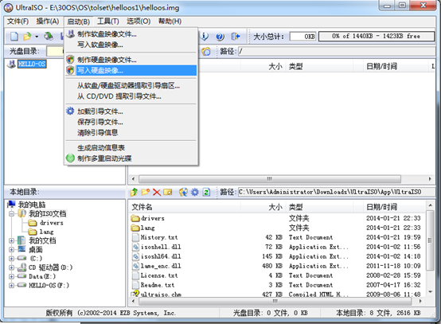Click the local 路径 field with C:\Users path
Screen dimensions: 441x324
337,192
